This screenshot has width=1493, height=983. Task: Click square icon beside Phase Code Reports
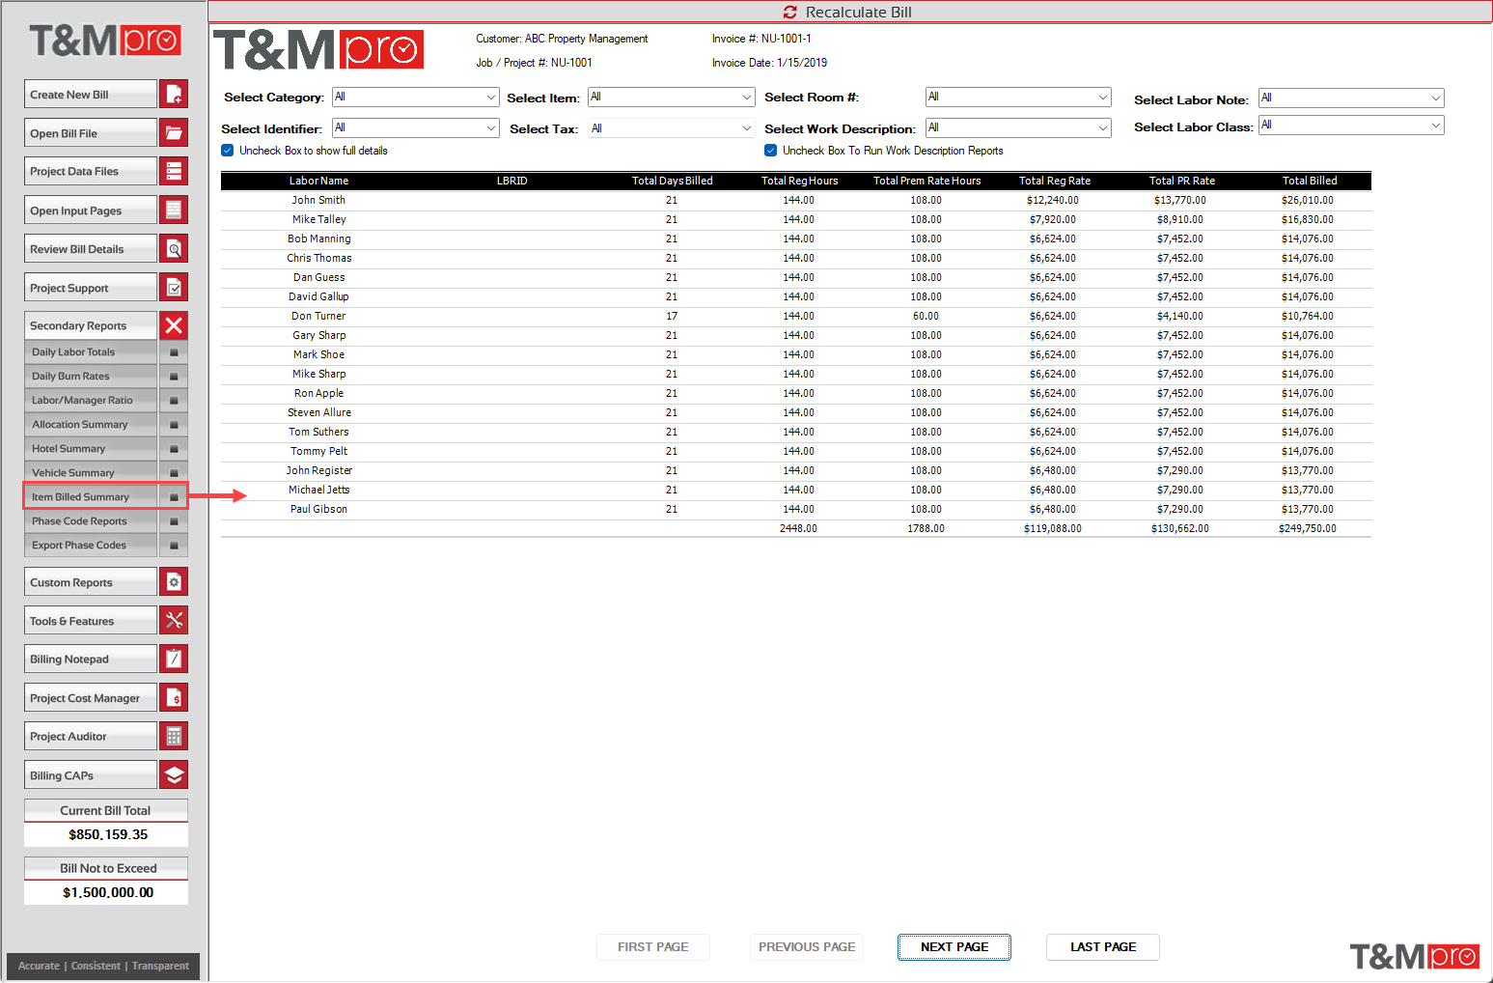tap(174, 521)
